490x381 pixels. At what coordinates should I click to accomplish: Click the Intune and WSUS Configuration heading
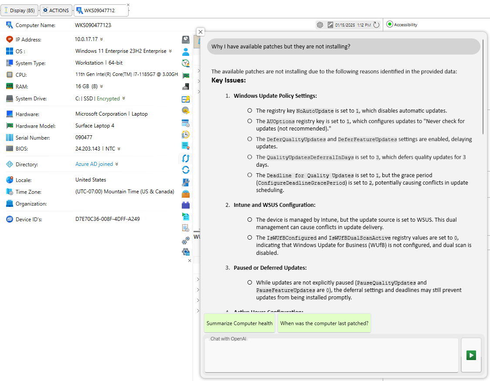point(274,205)
